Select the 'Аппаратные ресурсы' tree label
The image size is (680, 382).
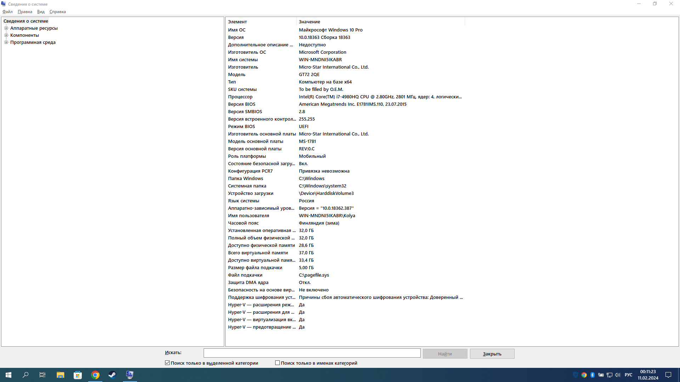(x=34, y=28)
